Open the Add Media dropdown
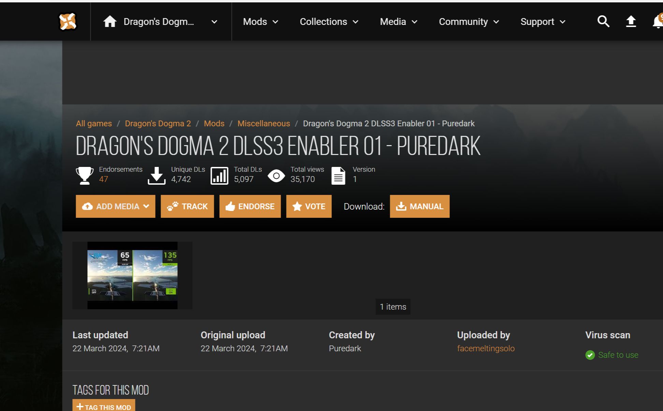The height and width of the screenshot is (411, 663). [x=115, y=207]
